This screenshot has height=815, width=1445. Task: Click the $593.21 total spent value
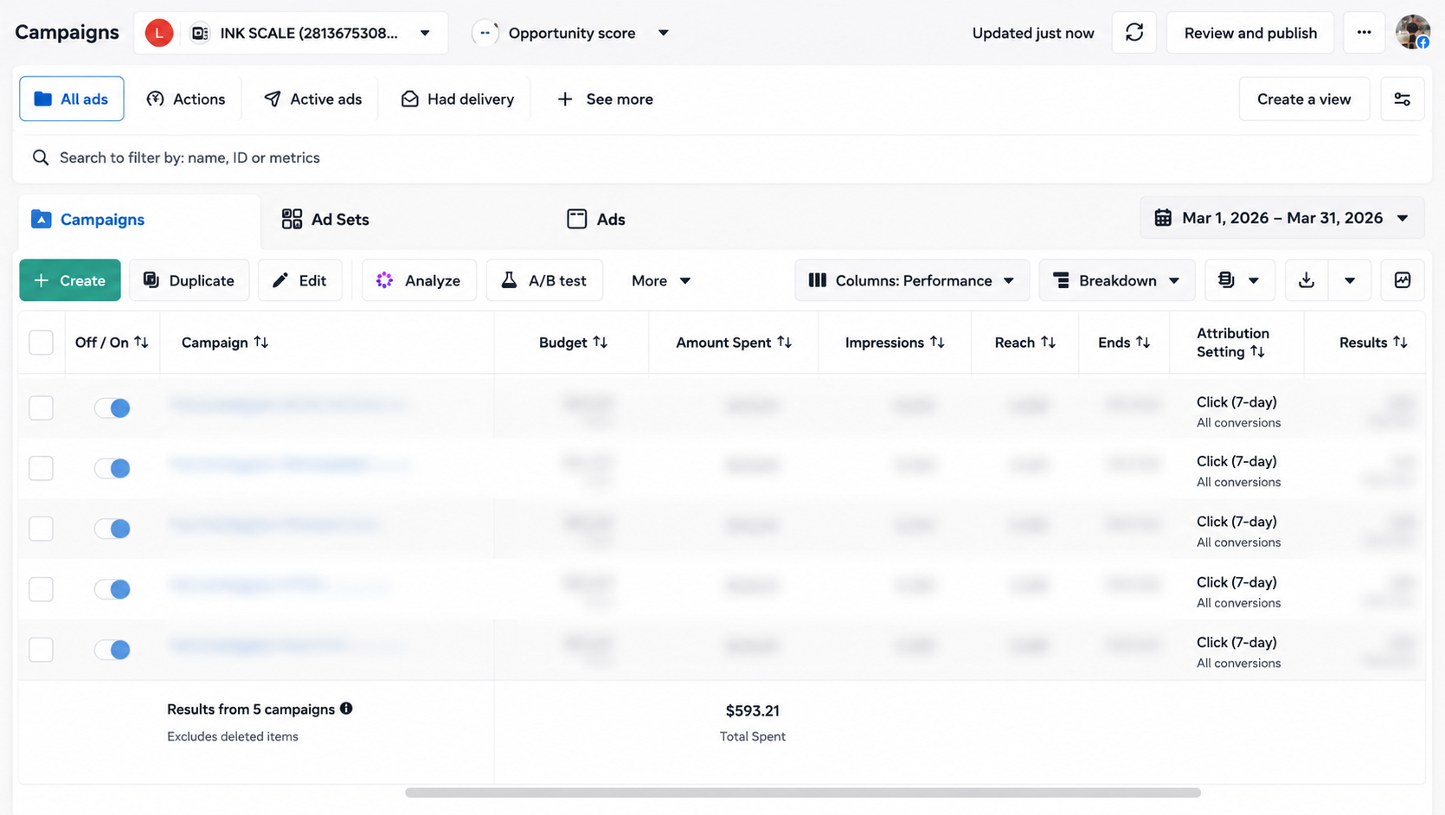point(753,710)
